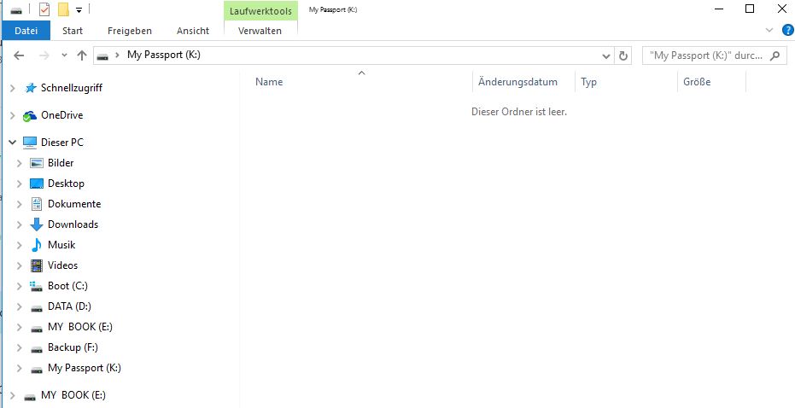Open the Verwalten ribbon tab
The image size is (795, 408).
(260, 31)
